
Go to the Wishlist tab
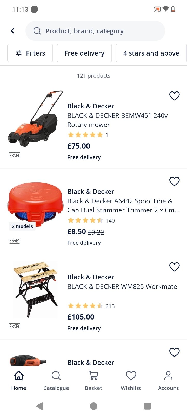(131, 381)
